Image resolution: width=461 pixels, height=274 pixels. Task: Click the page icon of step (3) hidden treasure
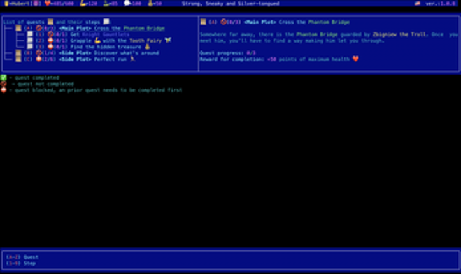30,47
